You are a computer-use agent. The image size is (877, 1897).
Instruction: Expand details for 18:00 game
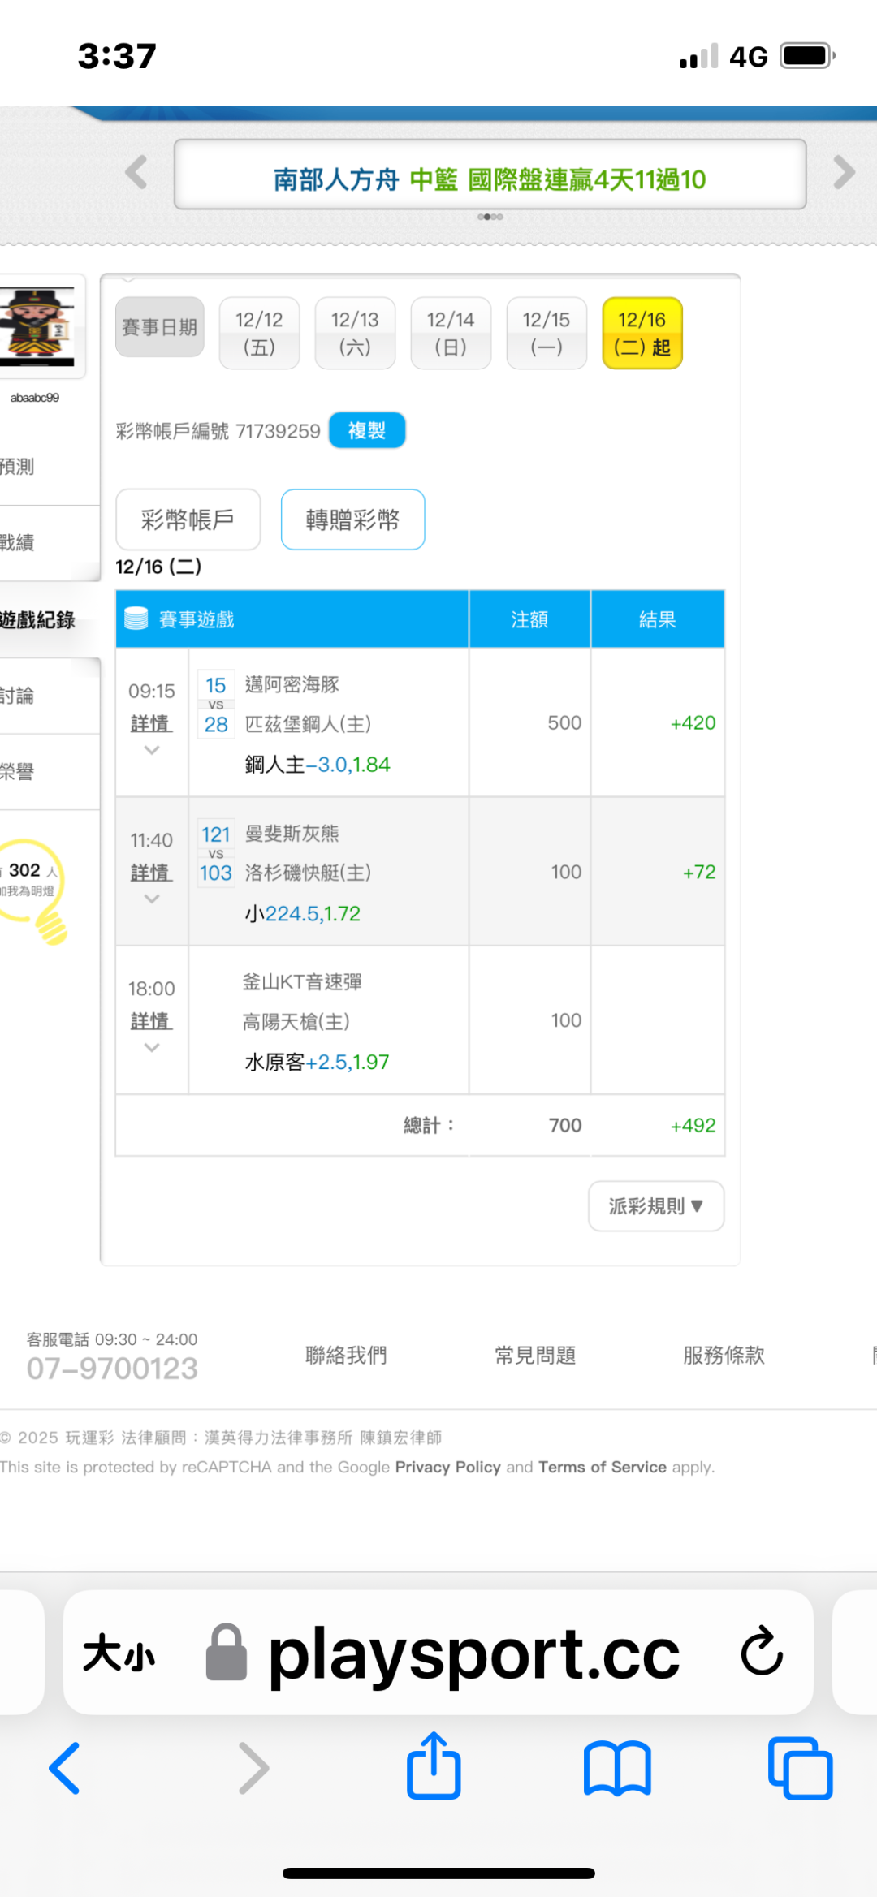point(151,1022)
